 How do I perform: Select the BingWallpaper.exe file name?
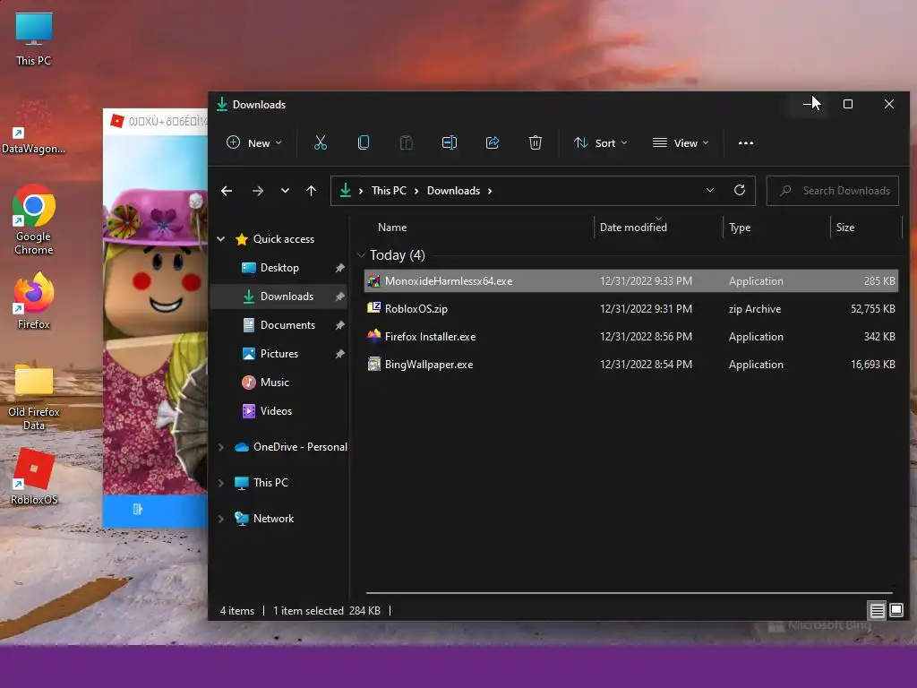[x=429, y=365]
